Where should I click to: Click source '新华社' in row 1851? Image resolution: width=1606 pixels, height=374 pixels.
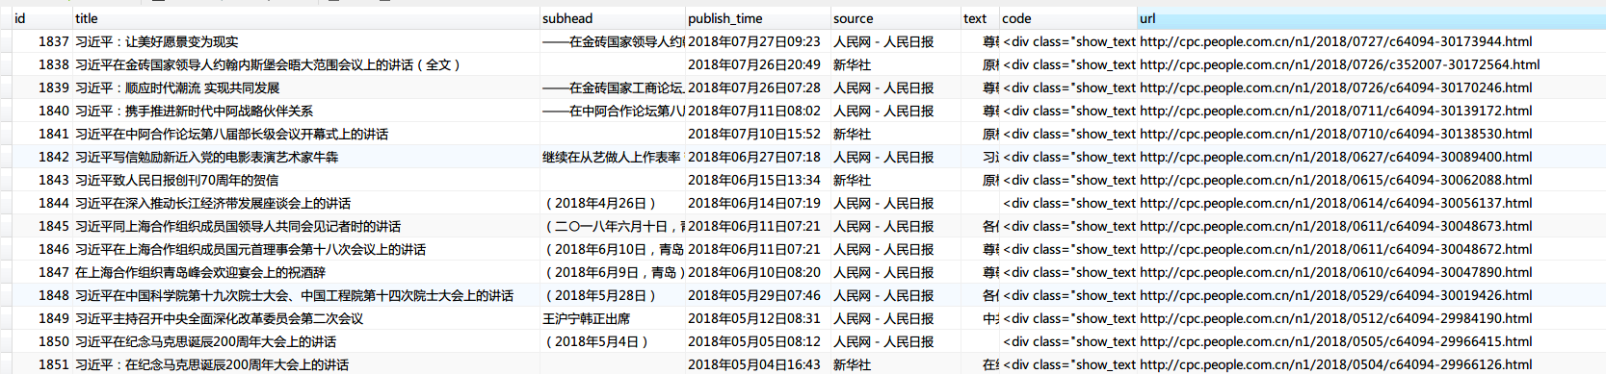click(852, 364)
